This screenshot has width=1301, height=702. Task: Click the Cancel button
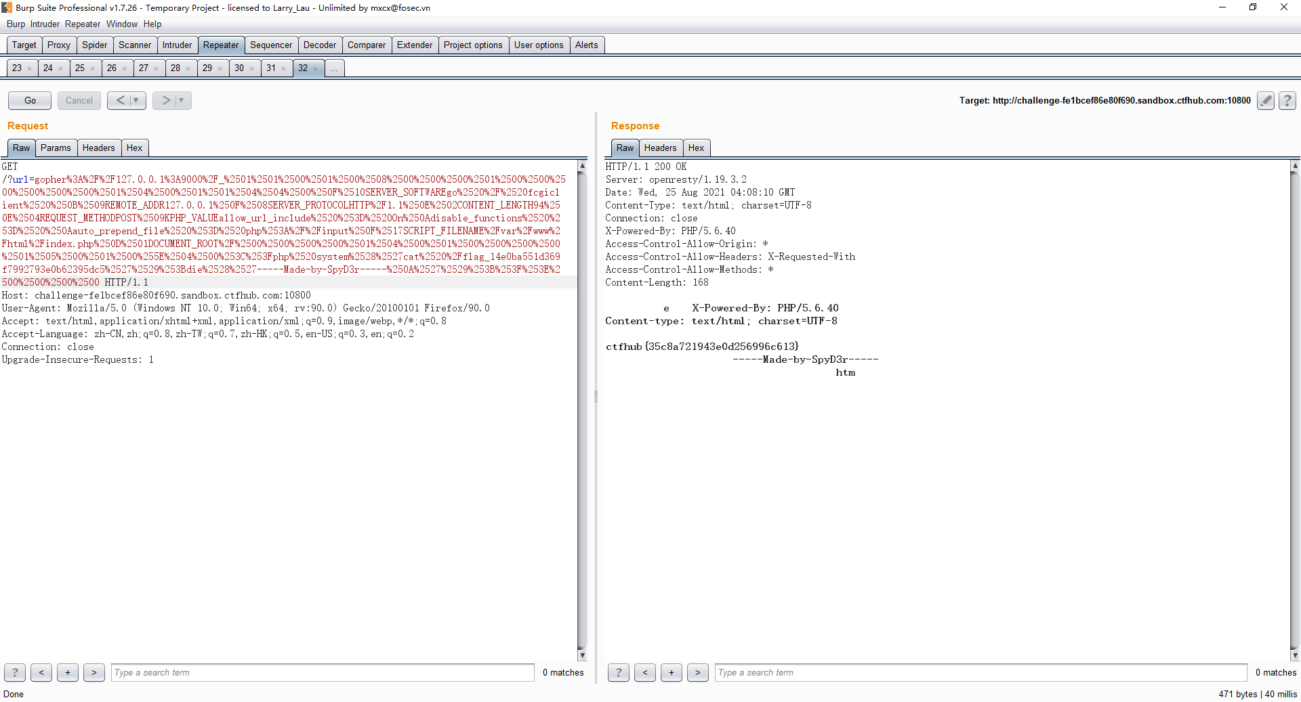point(79,100)
